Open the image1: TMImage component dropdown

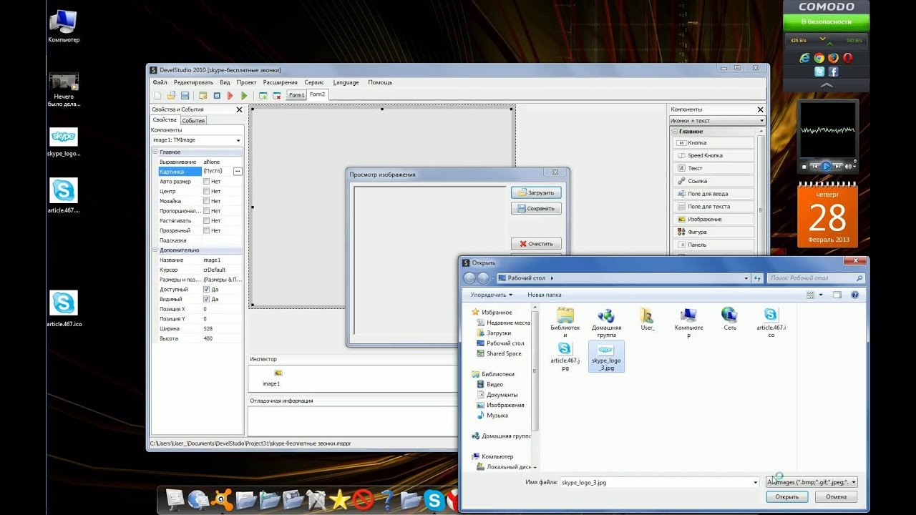[238, 140]
